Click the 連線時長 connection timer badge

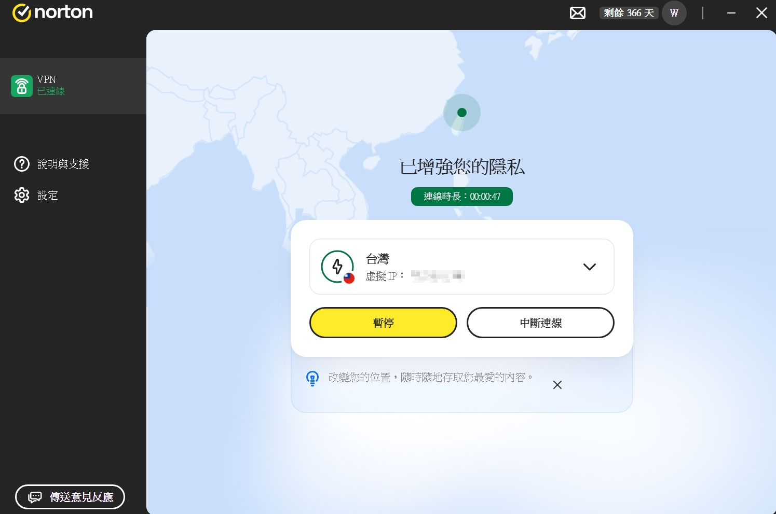coord(461,197)
